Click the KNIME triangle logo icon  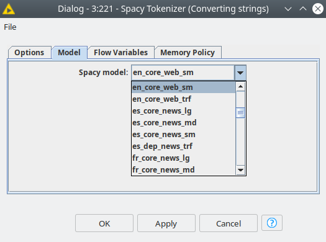click(x=9, y=9)
